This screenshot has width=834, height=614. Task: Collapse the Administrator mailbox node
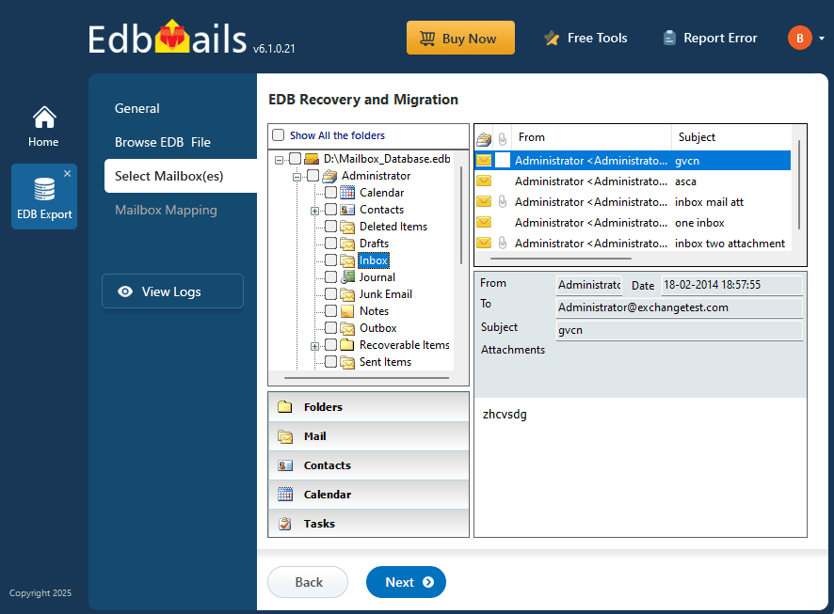[x=297, y=177]
